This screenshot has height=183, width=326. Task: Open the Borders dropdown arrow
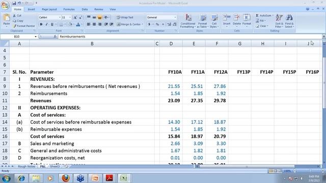tap(65, 24)
